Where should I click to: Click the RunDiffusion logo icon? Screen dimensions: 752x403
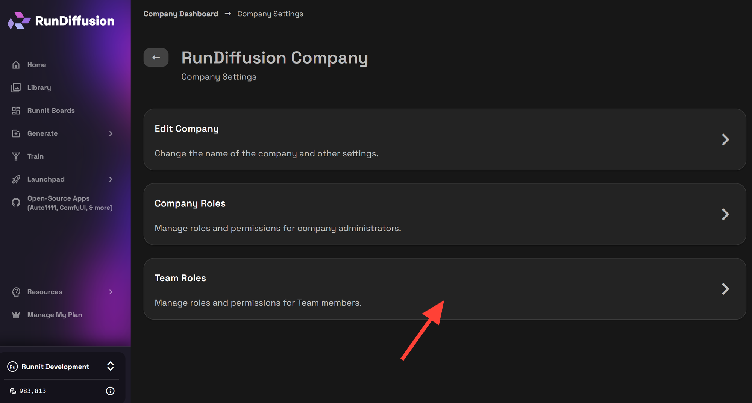pyautogui.click(x=19, y=21)
